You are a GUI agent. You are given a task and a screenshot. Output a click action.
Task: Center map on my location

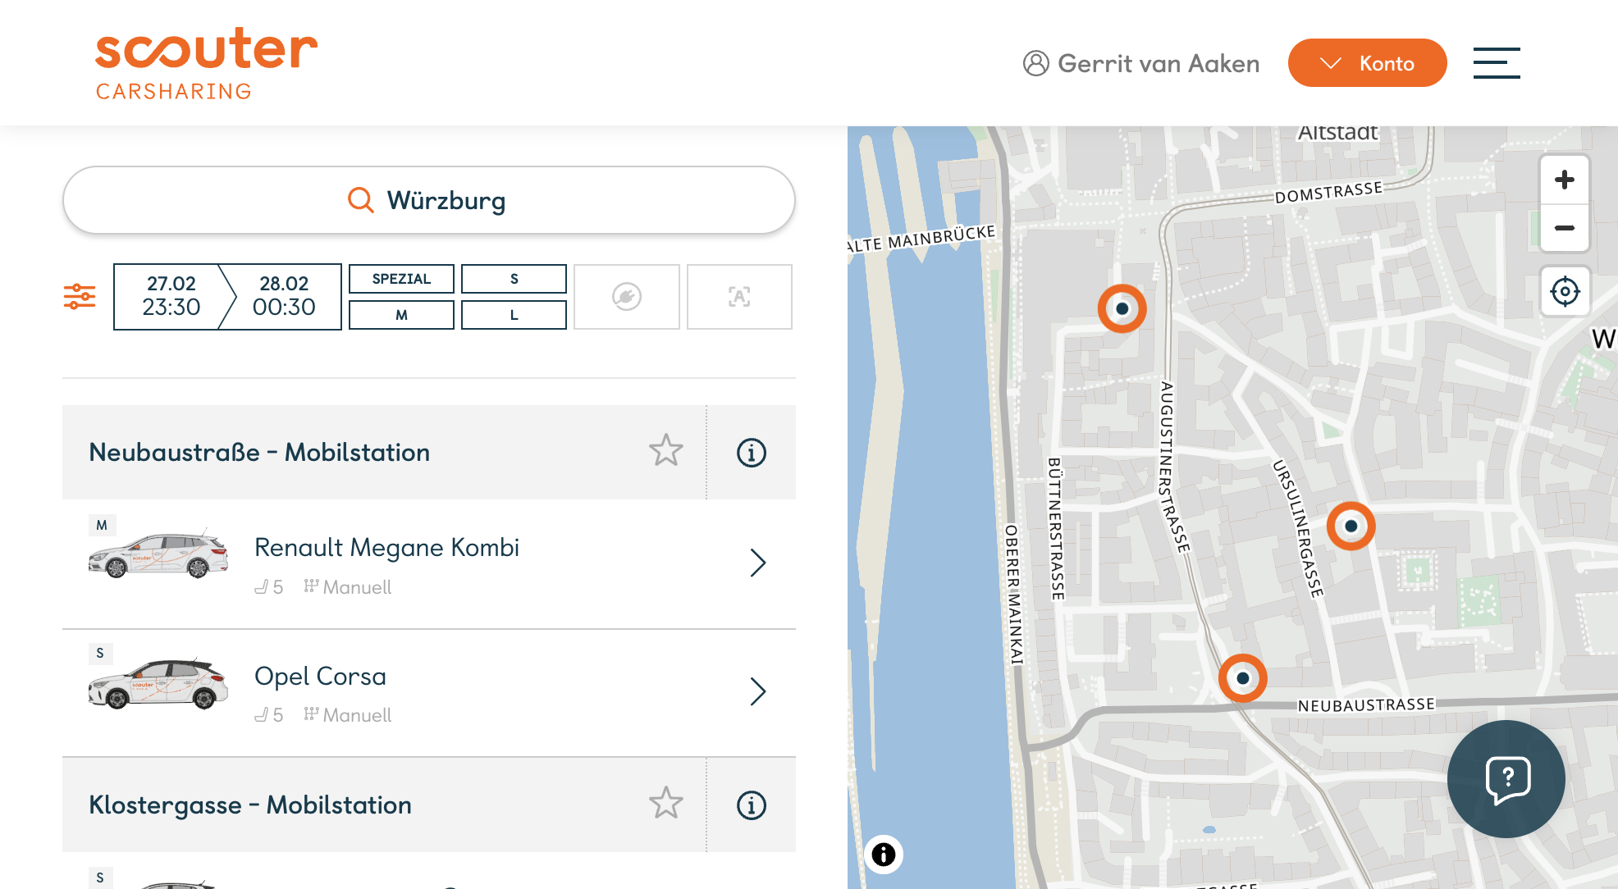click(1565, 291)
